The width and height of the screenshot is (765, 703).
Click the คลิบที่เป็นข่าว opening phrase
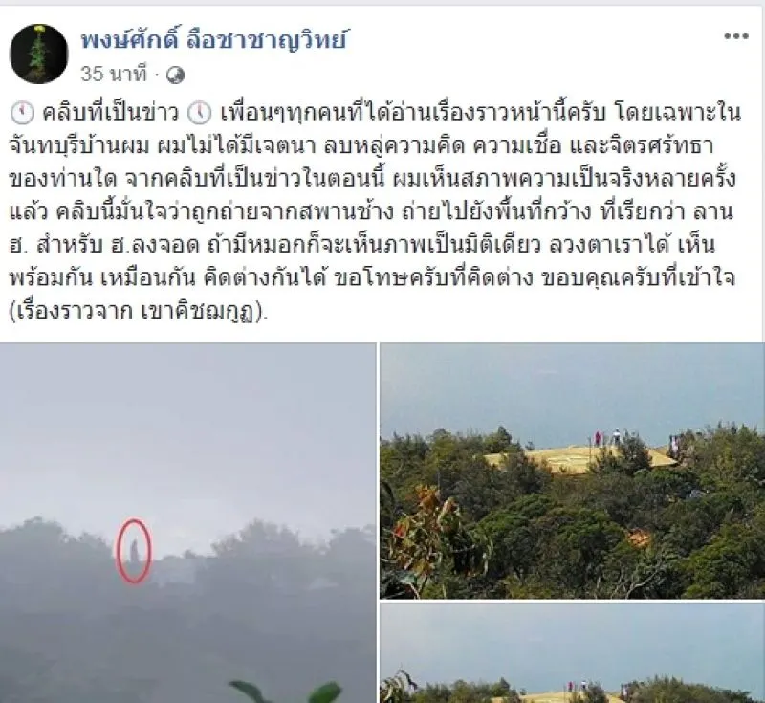[111, 113]
